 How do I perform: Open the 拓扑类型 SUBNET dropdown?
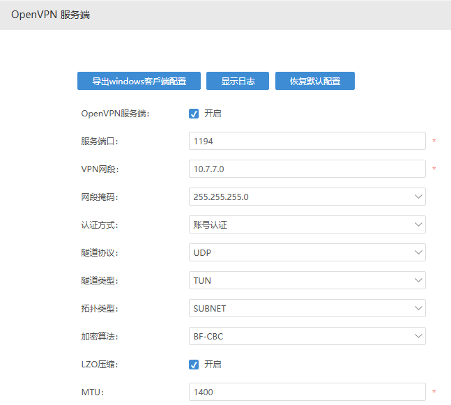307,308
